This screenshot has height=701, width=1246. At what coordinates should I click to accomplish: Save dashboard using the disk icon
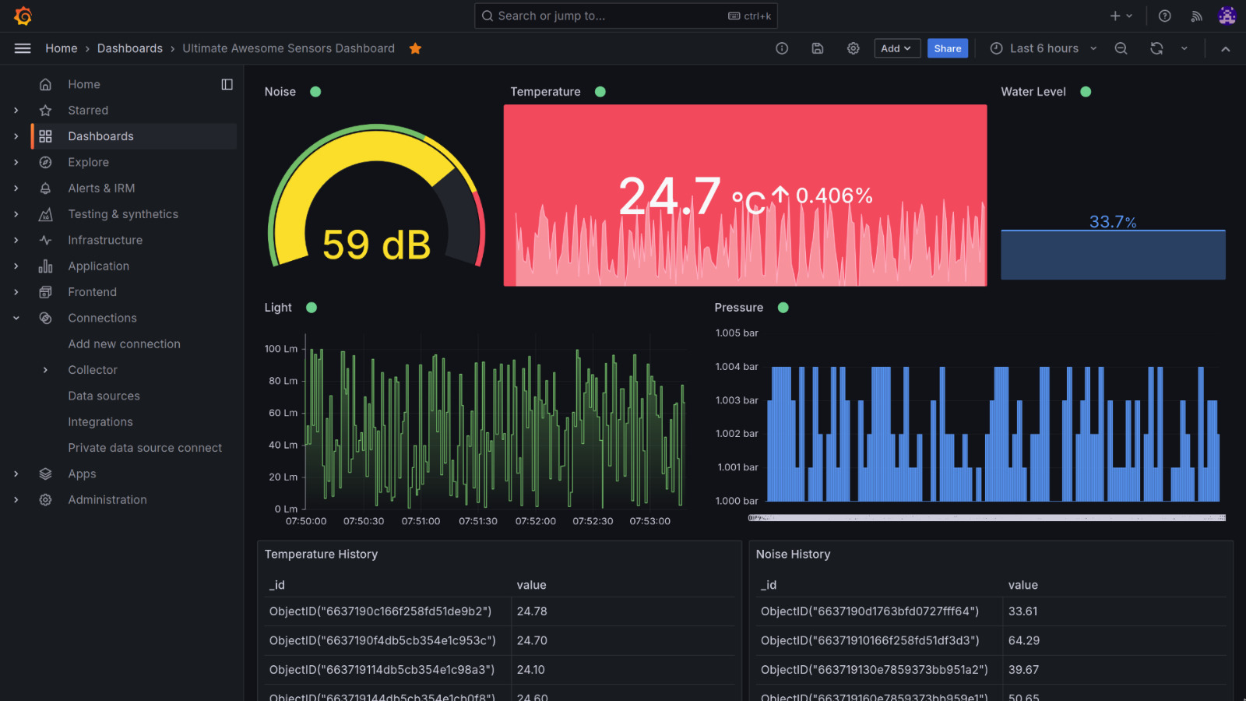click(x=818, y=48)
